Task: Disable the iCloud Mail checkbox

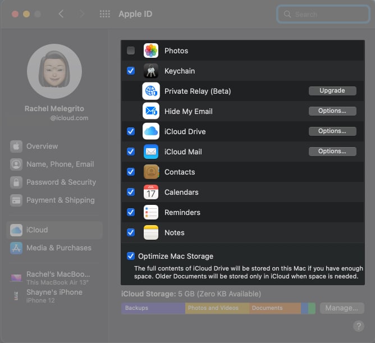Action: [x=131, y=152]
